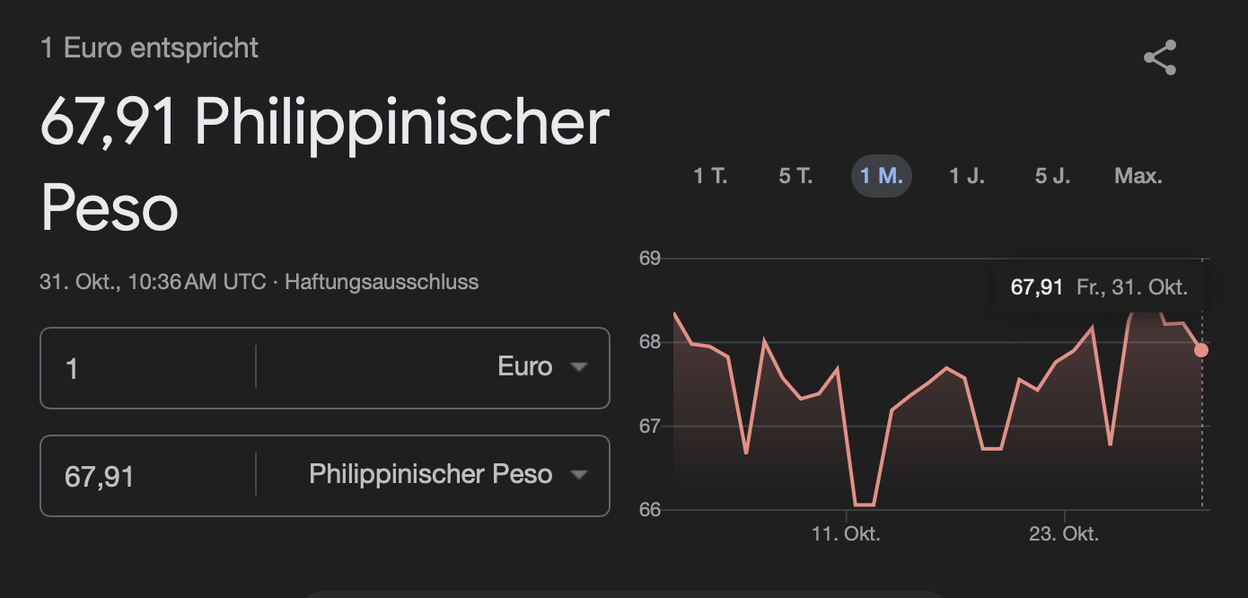The width and height of the screenshot is (1248, 598).
Task: Open the Haftungsausschluss link
Action: pos(382,282)
